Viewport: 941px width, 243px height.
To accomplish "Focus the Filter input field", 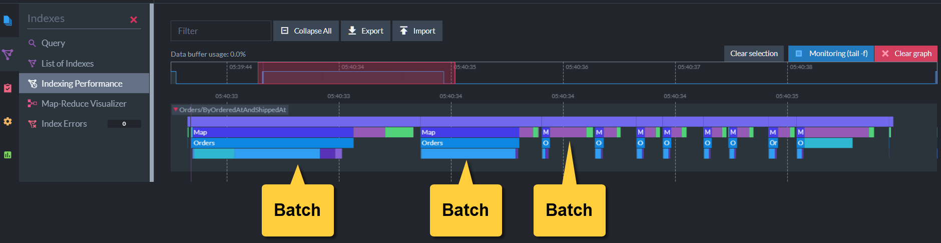I will coord(221,31).
